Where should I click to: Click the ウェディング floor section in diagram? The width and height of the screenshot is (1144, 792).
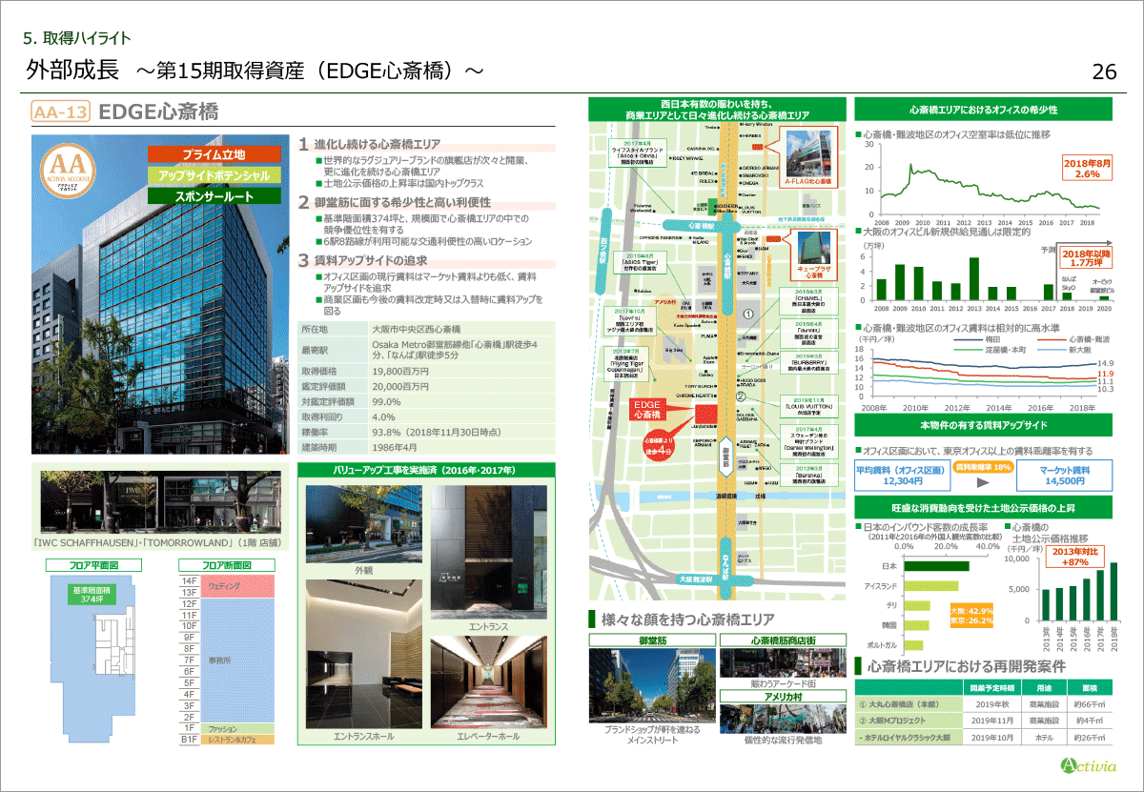(x=226, y=582)
